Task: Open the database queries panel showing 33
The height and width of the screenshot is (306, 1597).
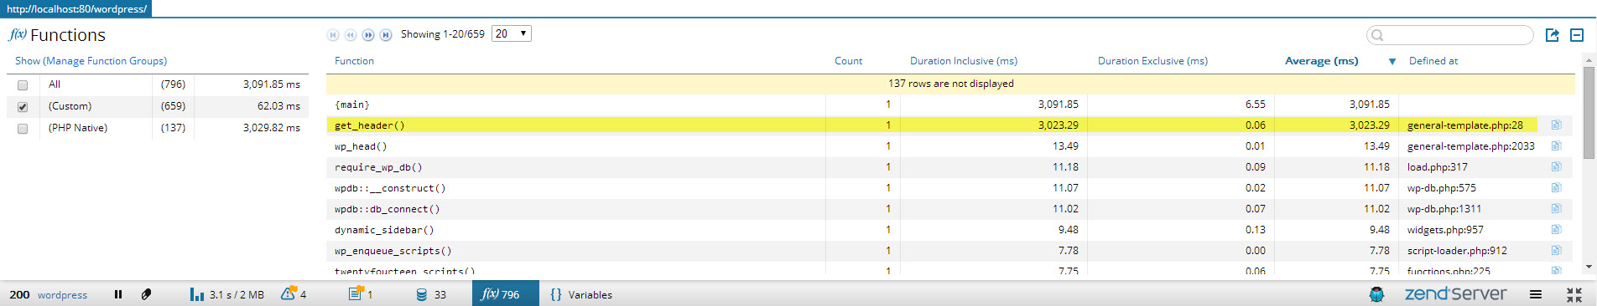Action: (431, 294)
